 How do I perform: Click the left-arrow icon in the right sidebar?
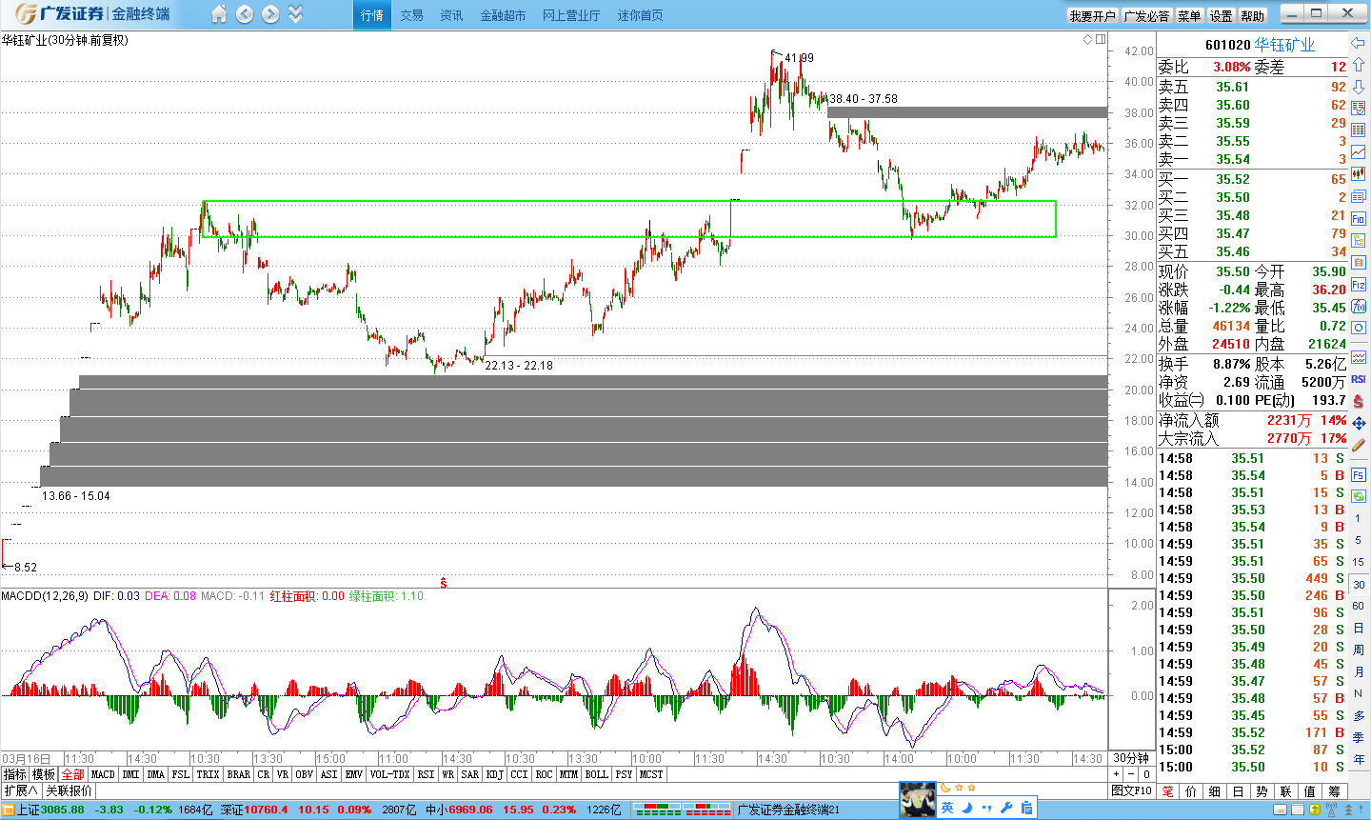[1359, 44]
